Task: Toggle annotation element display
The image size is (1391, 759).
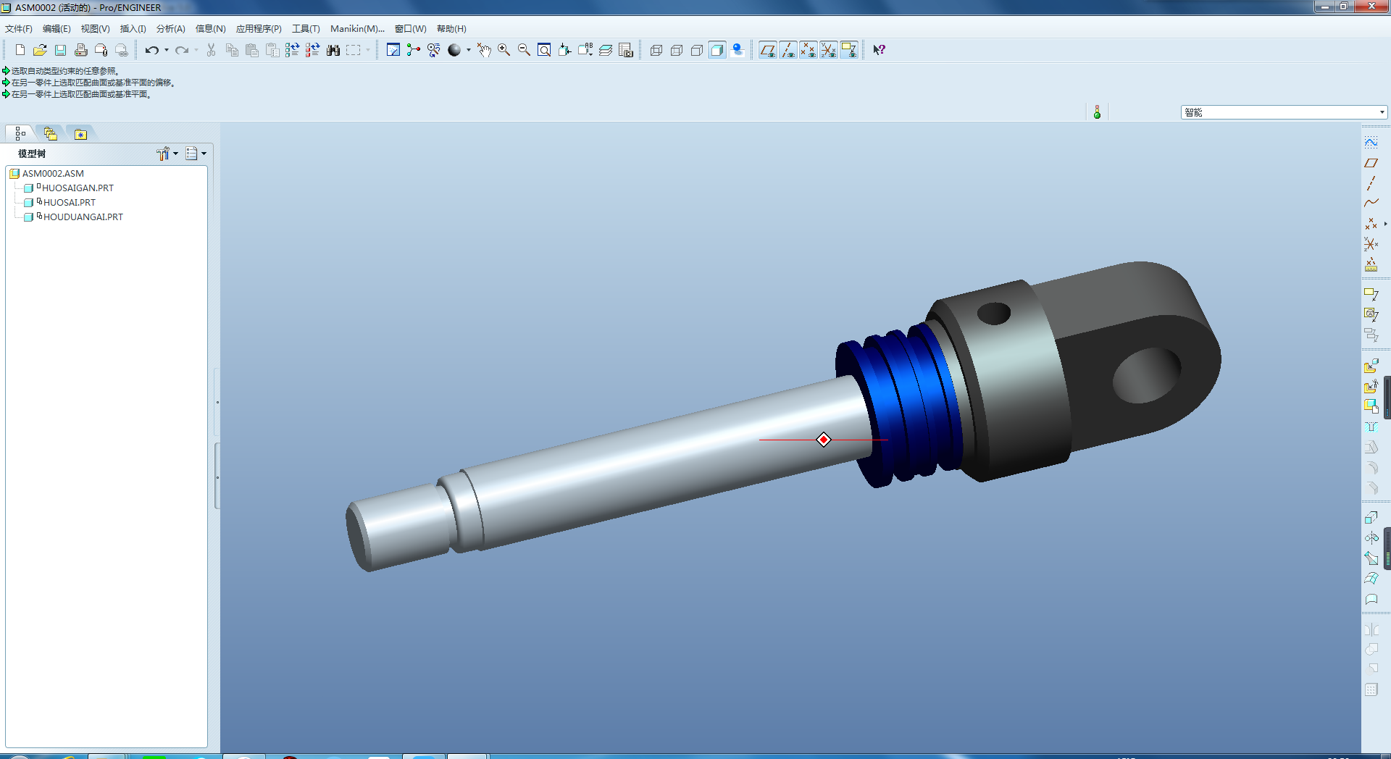Action: pyautogui.click(x=848, y=50)
